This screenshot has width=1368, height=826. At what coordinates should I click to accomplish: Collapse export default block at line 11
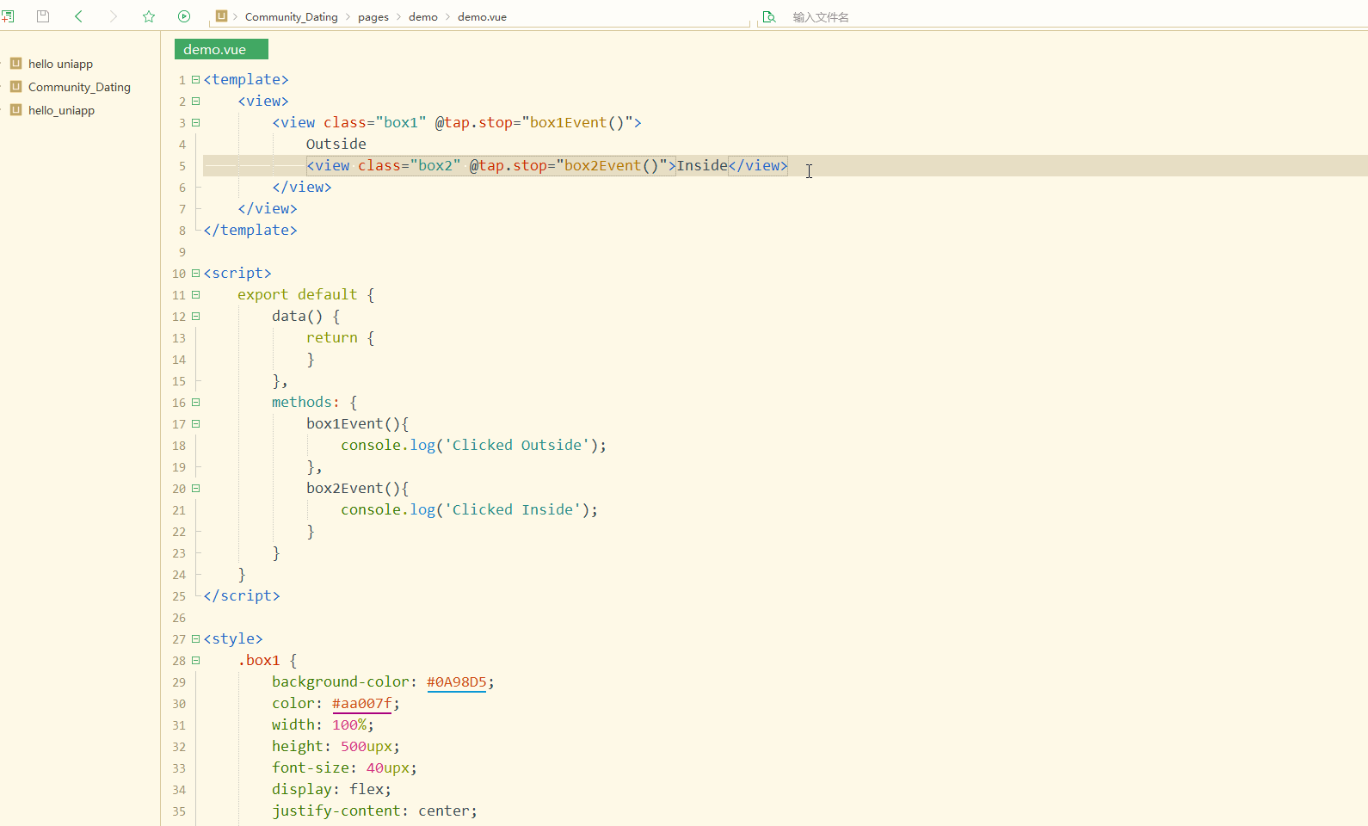point(195,294)
